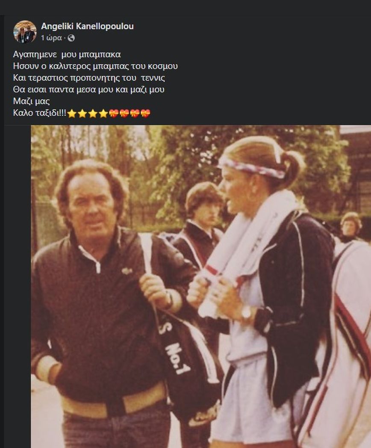The image size is (371, 448).
Task: Click the crocodile logo on the man's jacket
Action: pos(127,271)
